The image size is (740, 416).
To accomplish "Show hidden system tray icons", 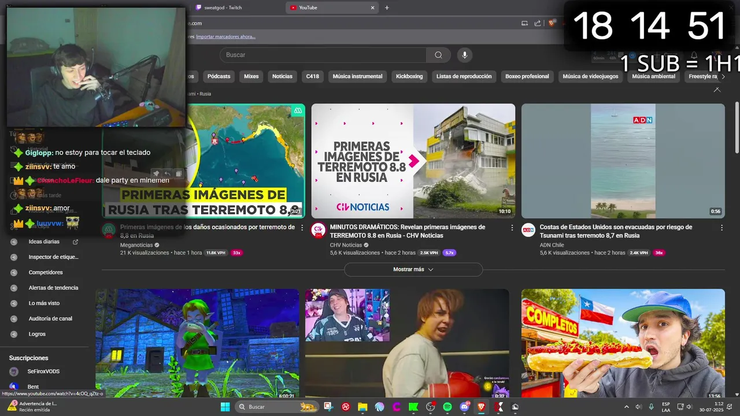I will (x=626, y=407).
